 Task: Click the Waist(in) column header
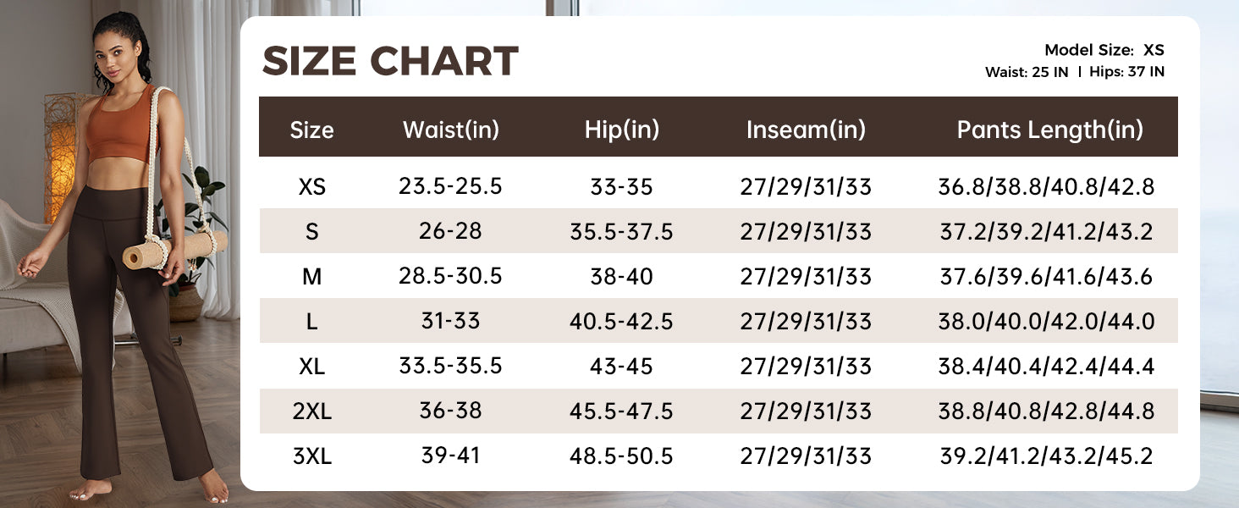pos(450,130)
